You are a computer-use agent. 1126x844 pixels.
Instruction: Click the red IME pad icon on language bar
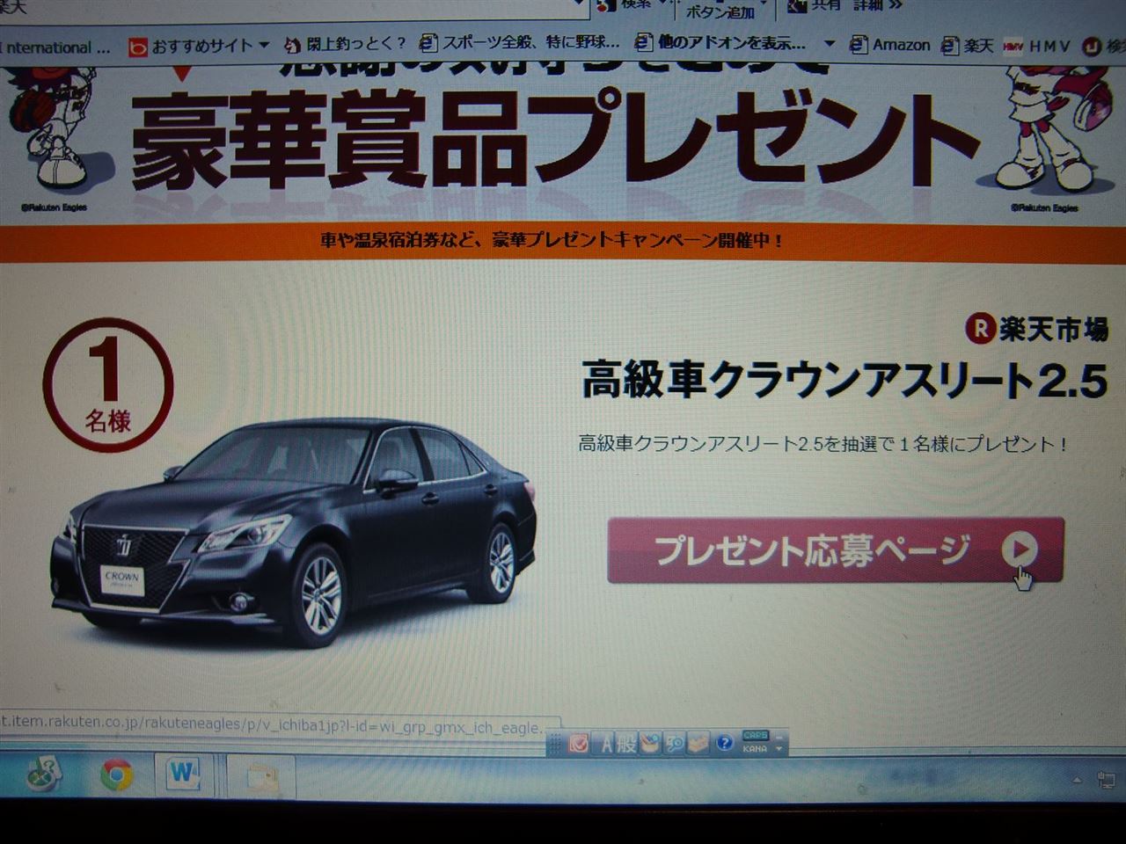pos(578,744)
